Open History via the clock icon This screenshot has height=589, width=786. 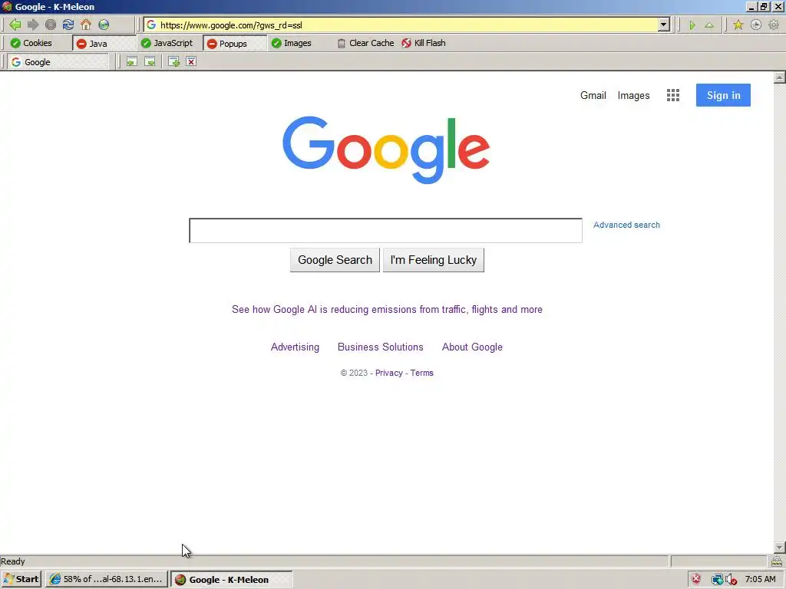click(756, 25)
